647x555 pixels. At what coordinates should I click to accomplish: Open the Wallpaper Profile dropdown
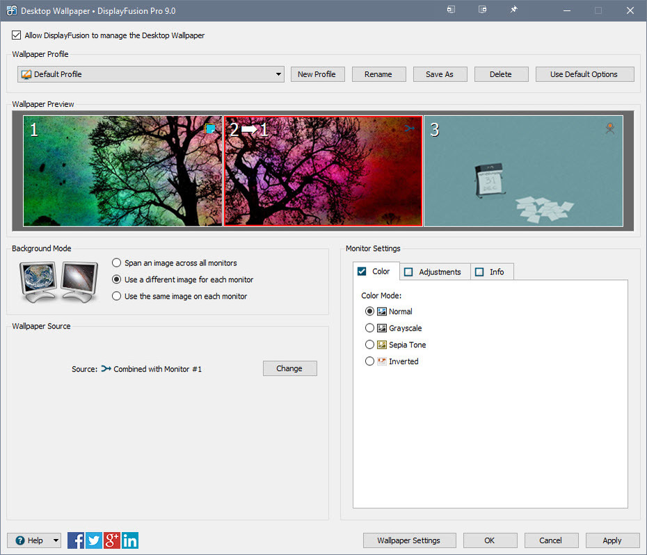(278, 74)
